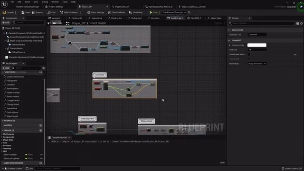Toggle Show Bubble When Zoomed checkbox
This screenshot has height=171, width=304.
[249, 55]
